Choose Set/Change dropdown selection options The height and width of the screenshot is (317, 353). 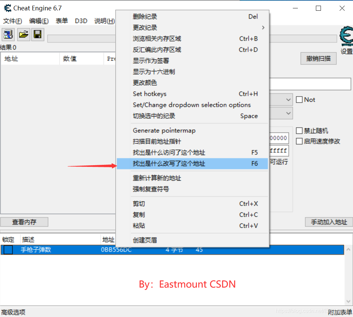click(193, 105)
